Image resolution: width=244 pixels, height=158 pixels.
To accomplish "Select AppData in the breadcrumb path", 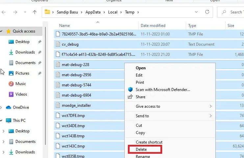I will (x=93, y=12).
